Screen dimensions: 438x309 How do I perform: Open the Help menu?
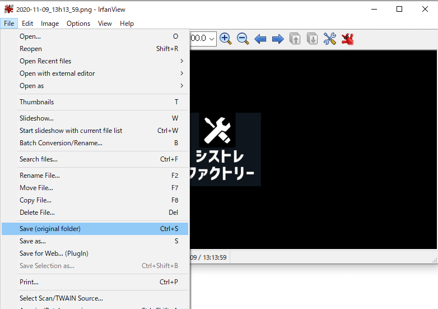(127, 24)
